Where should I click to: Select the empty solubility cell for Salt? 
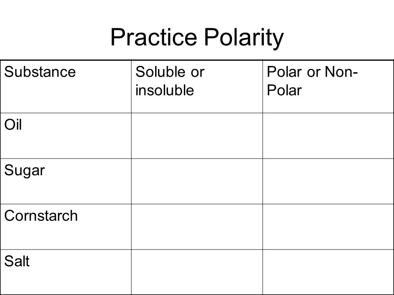tap(197, 272)
